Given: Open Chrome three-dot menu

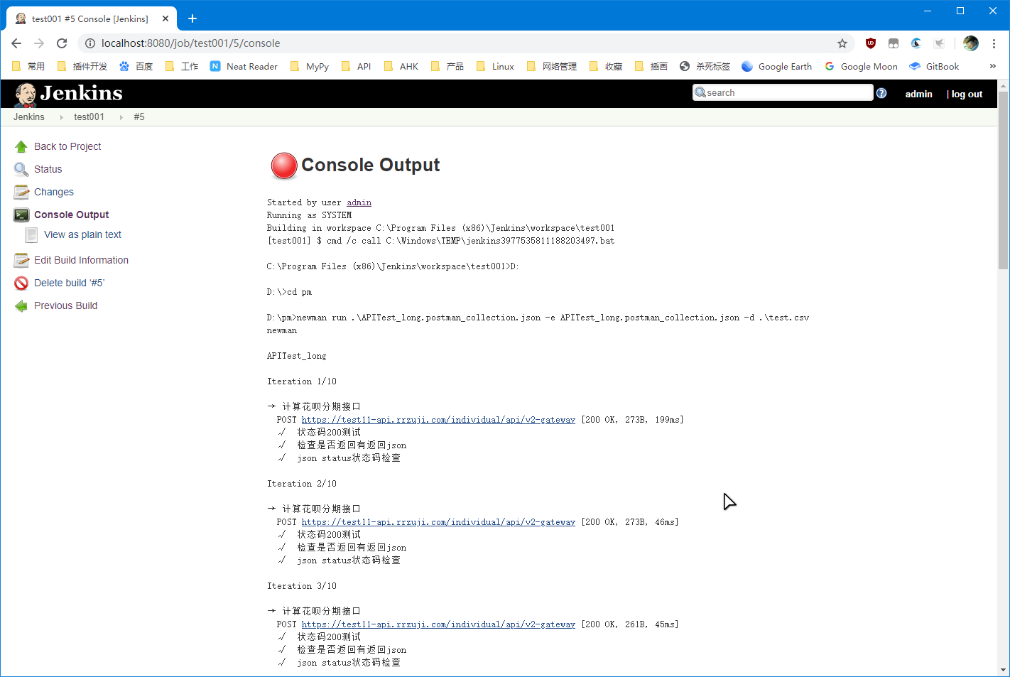Looking at the screenshot, I should (x=994, y=43).
